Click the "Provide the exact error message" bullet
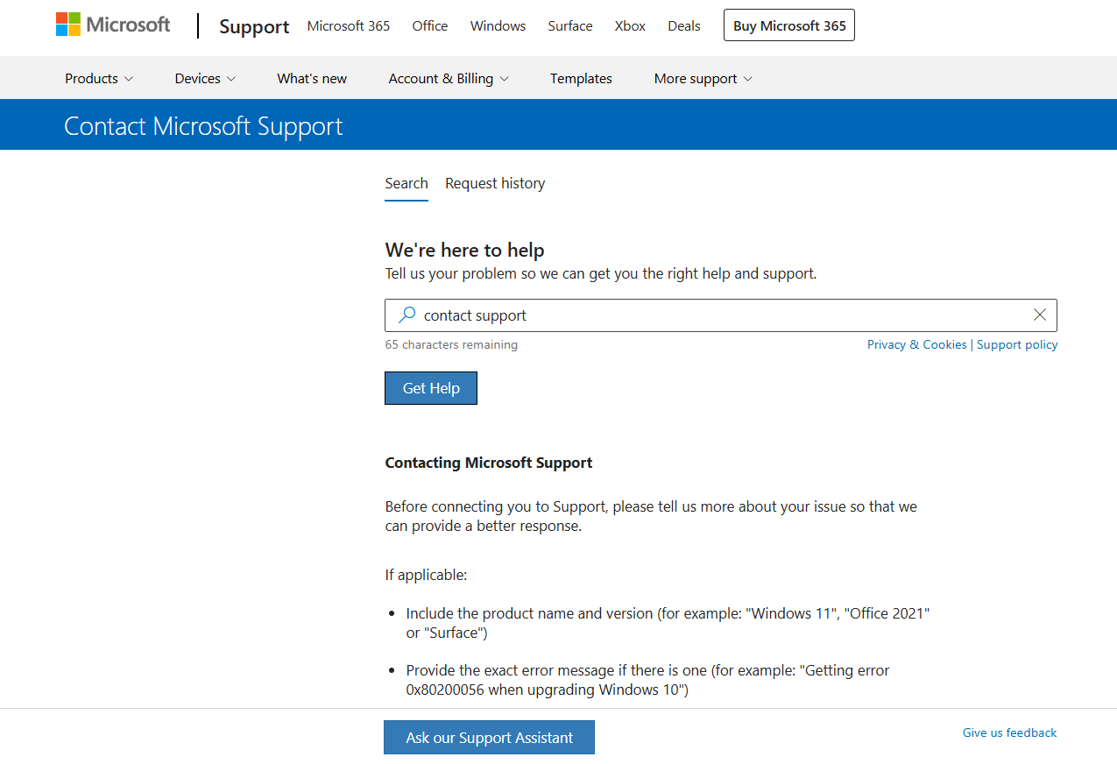Viewport: 1117px width, 764px height. pyautogui.click(x=647, y=680)
